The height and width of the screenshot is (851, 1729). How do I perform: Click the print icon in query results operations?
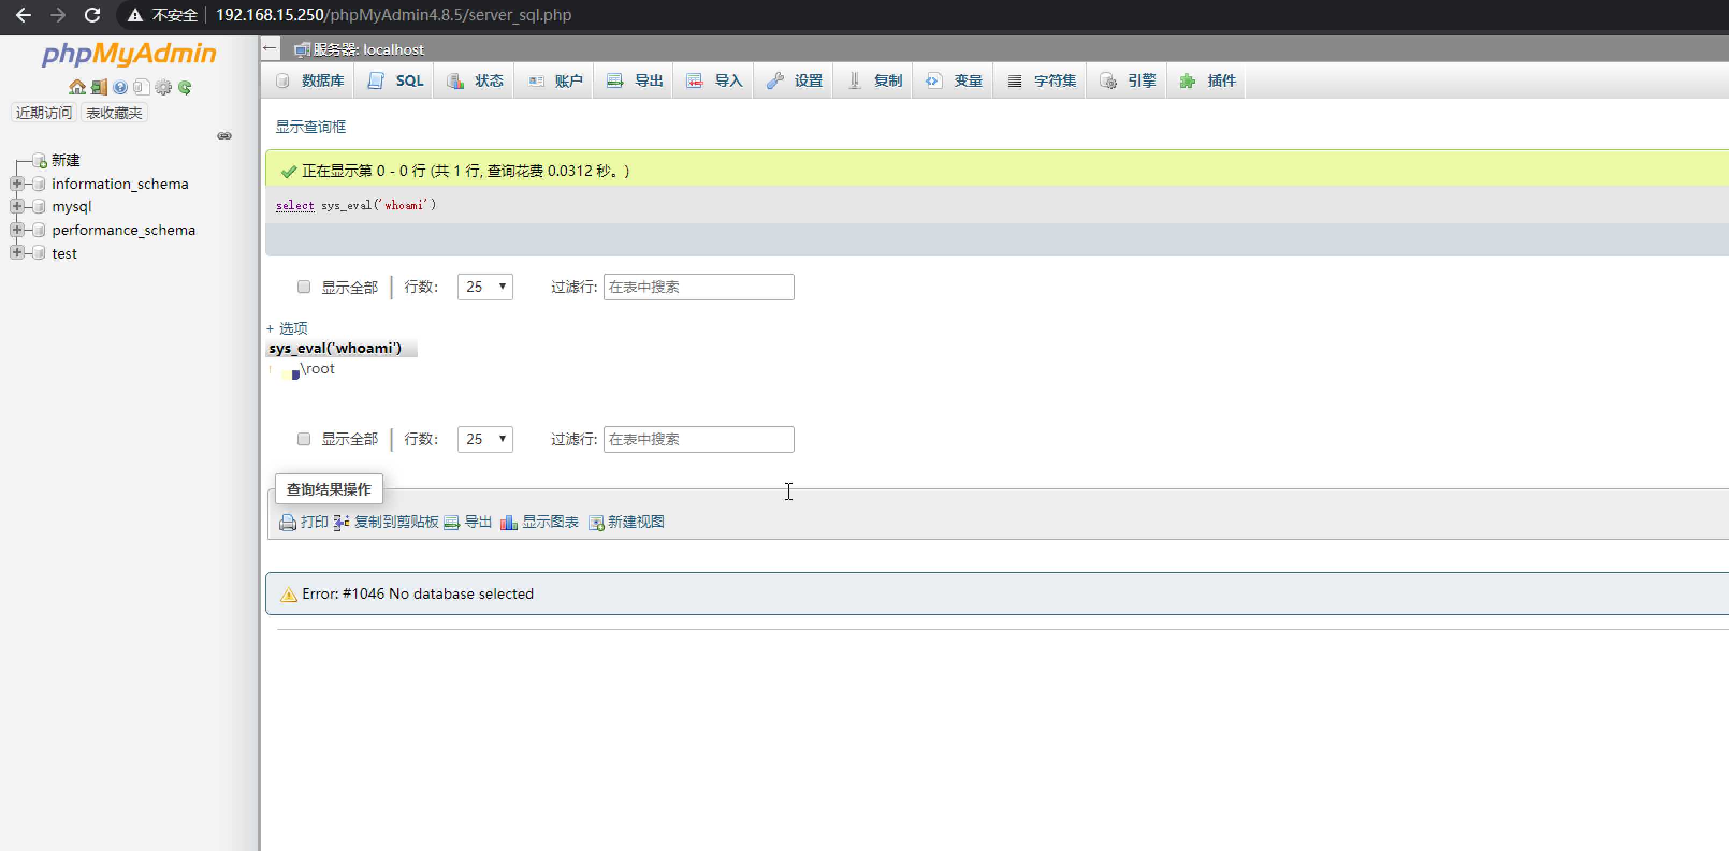point(288,523)
